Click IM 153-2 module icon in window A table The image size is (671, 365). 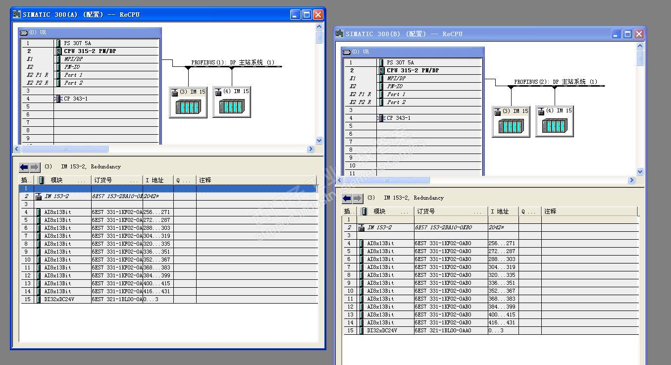[39, 196]
